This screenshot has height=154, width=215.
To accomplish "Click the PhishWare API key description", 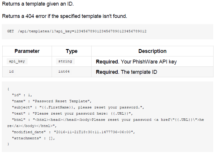I will tap(136, 62).
